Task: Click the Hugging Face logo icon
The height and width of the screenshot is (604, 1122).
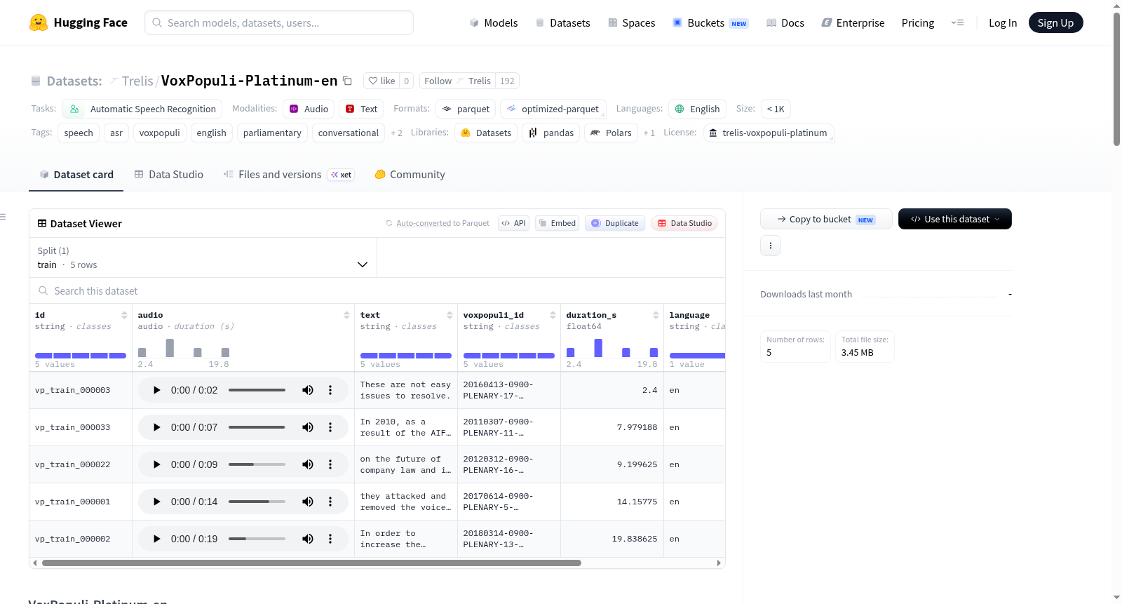Action: [39, 22]
